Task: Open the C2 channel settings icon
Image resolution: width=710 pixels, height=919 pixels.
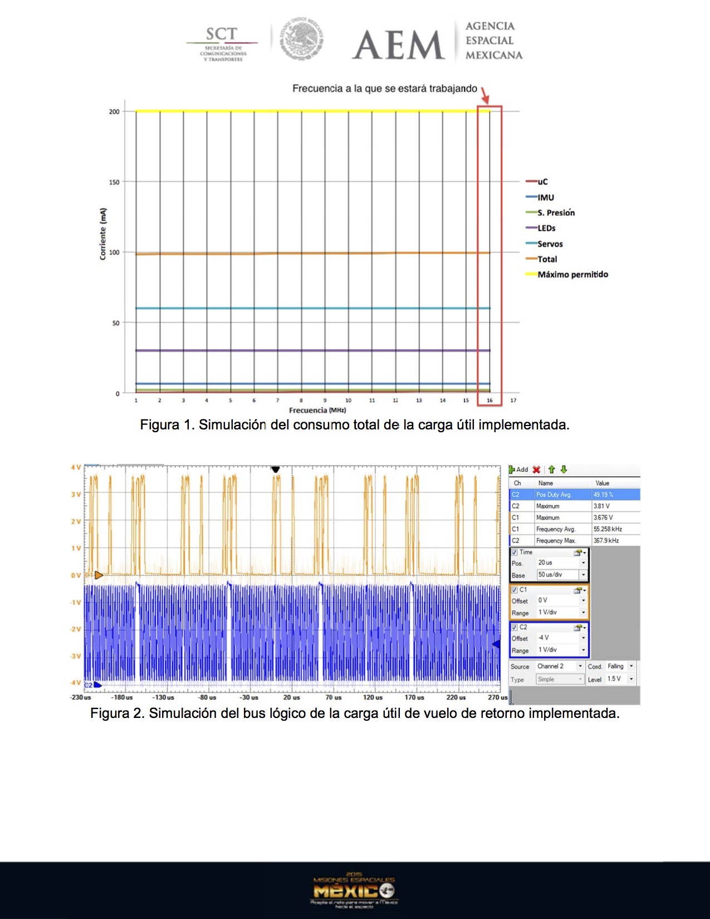Action: 580,627
